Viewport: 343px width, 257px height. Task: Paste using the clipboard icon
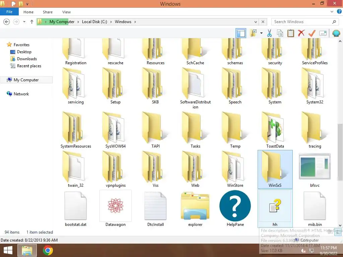290,33
